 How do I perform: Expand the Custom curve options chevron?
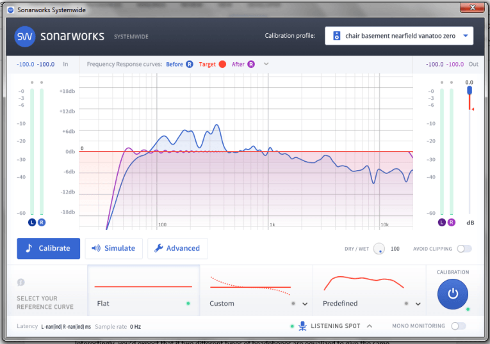coord(305,304)
